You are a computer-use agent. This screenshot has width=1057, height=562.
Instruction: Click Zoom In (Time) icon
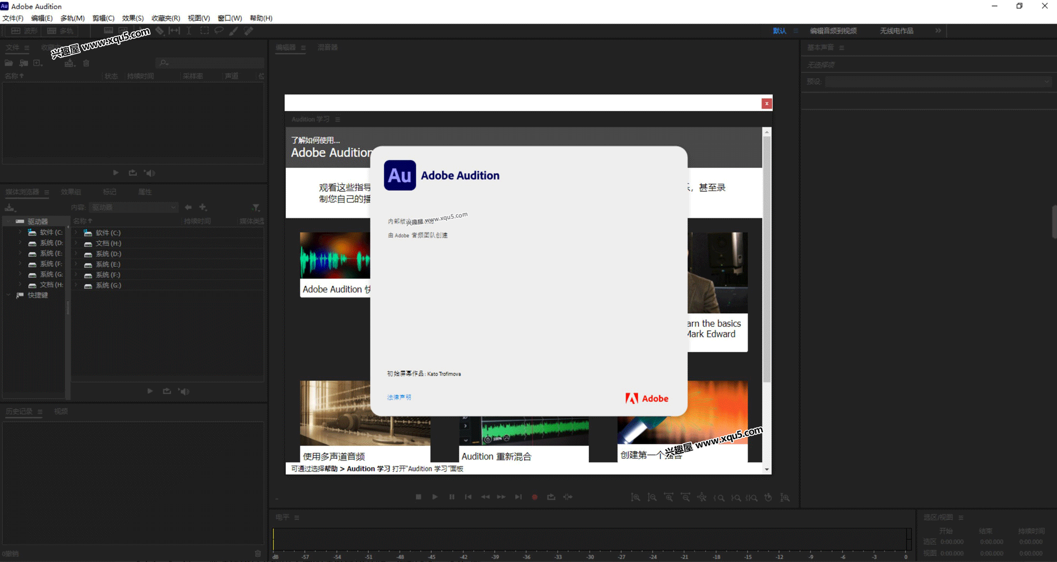click(669, 498)
